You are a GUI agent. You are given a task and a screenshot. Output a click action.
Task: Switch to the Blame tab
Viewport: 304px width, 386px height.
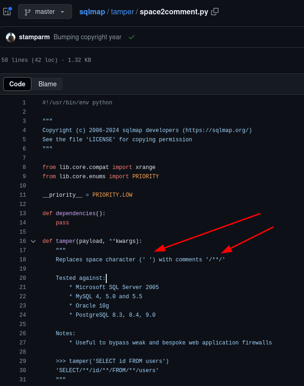coord(48,84)
